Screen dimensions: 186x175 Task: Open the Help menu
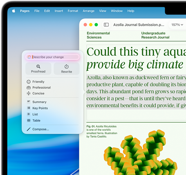[x=131, y=11]
